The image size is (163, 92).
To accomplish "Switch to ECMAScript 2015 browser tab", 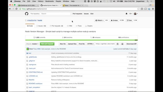I will click(x=28, y=5).
